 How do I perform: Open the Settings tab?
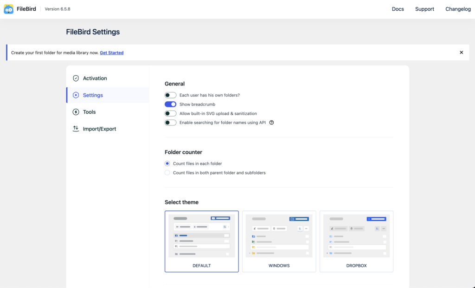click(x=108, y=95)
